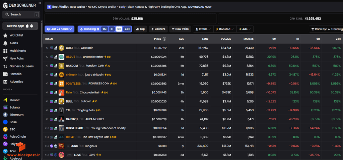Open the LGNS Longinus pair row
343x160 pixels.
[x=193, y=146]
